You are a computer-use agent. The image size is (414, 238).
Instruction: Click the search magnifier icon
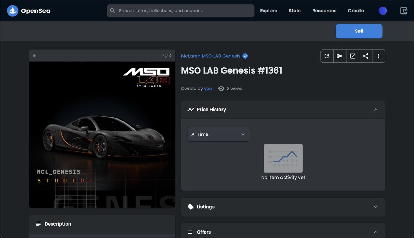coord(112,11)
